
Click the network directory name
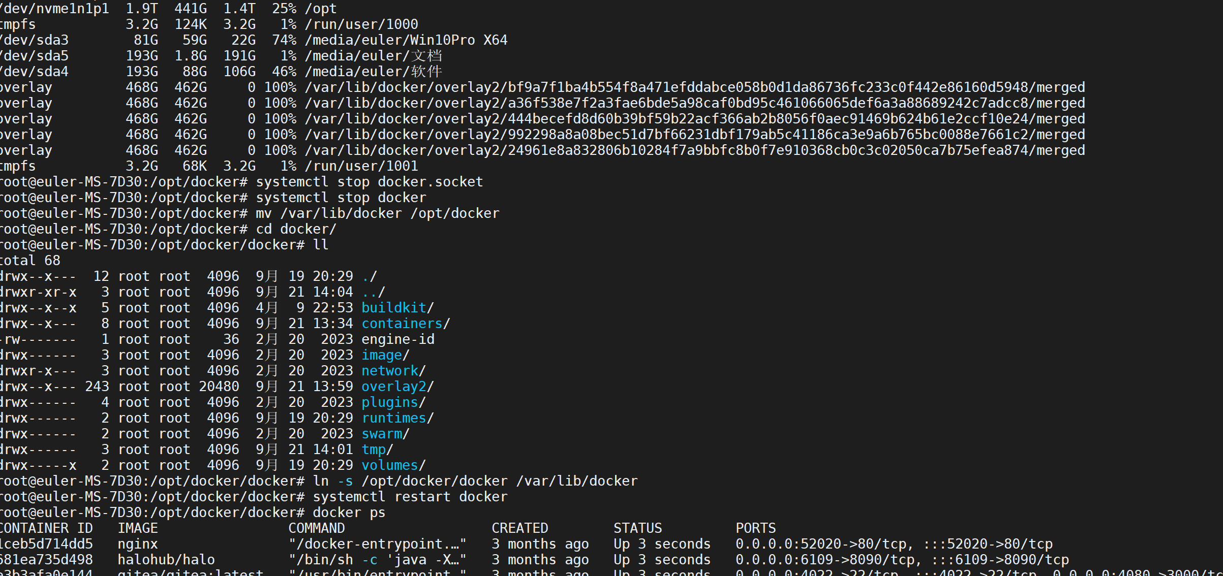[390, 371]
